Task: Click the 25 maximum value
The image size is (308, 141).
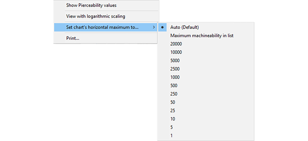Action: pos(206,111)
